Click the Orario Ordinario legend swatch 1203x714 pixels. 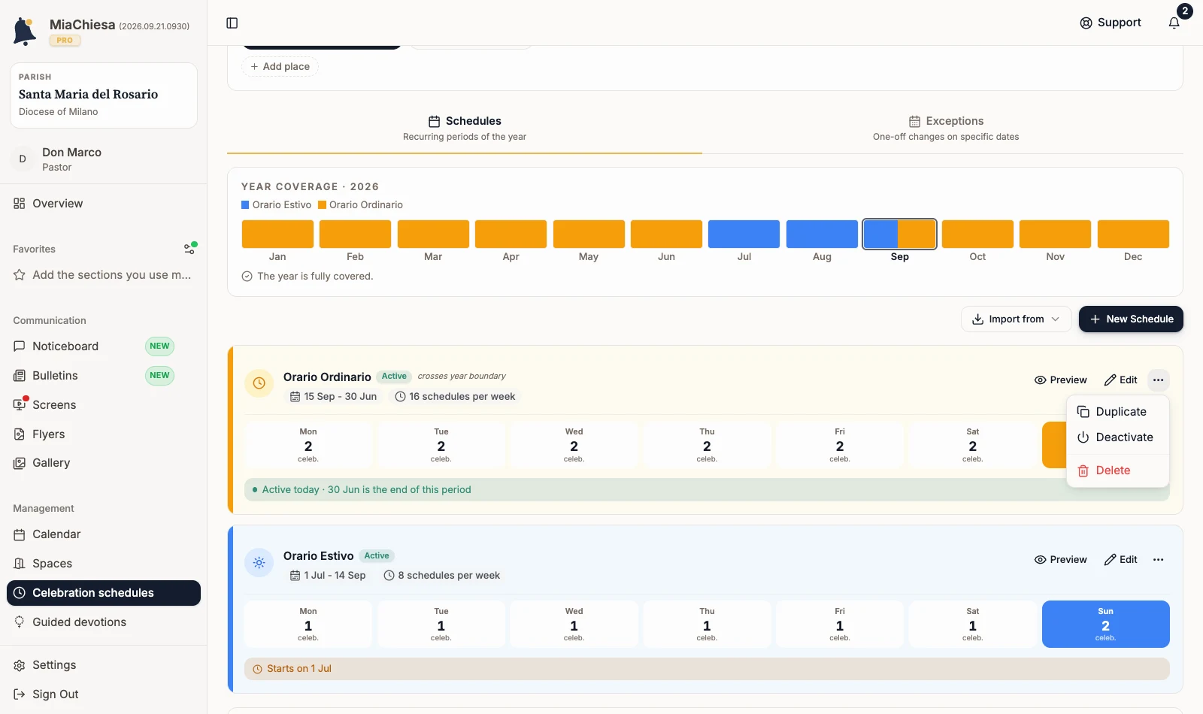pyautogui.click(x=322, y=205)
